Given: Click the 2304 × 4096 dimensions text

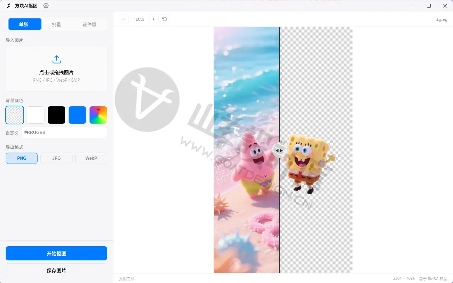Looking at the screenshot, I should tap(404, 279).
